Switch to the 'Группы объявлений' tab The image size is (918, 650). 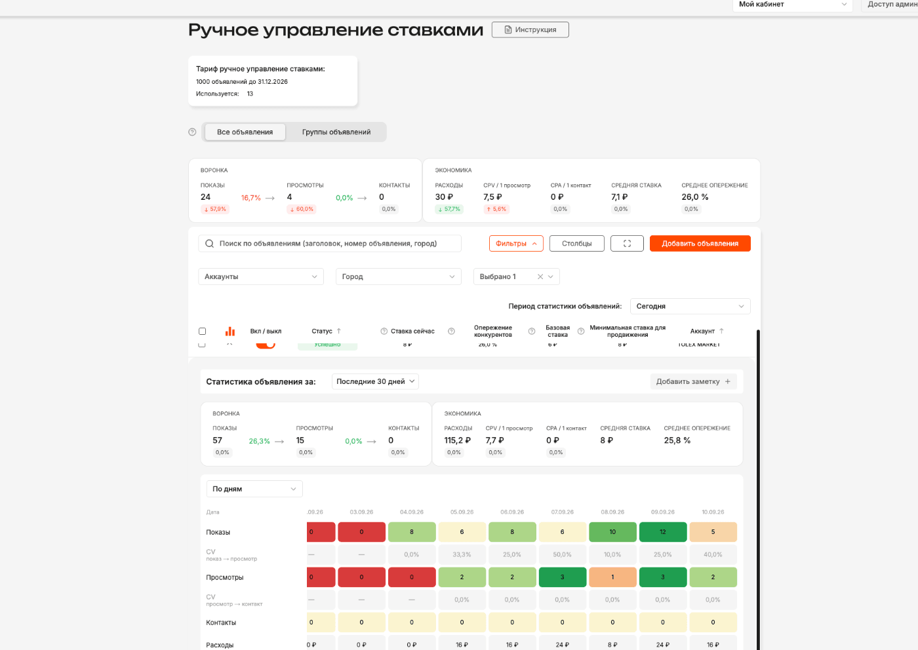pyautogui.click(x=336, y=132)
